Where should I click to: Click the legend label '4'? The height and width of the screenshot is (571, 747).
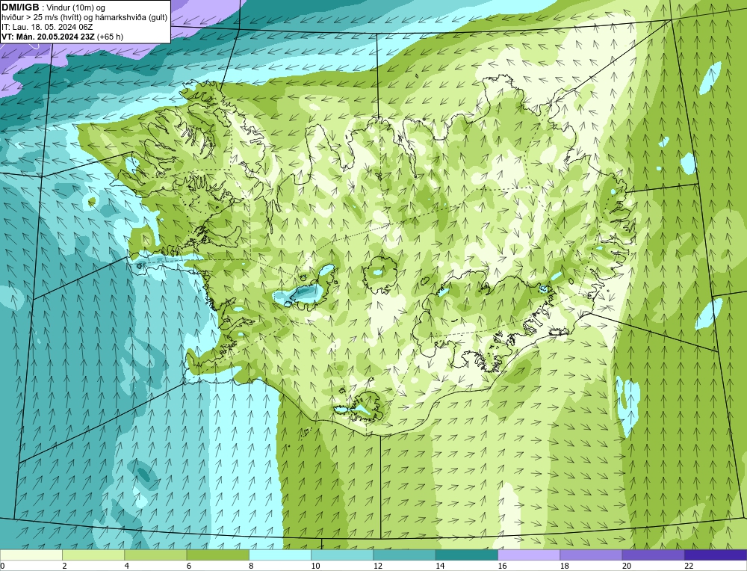pos(127,566)
